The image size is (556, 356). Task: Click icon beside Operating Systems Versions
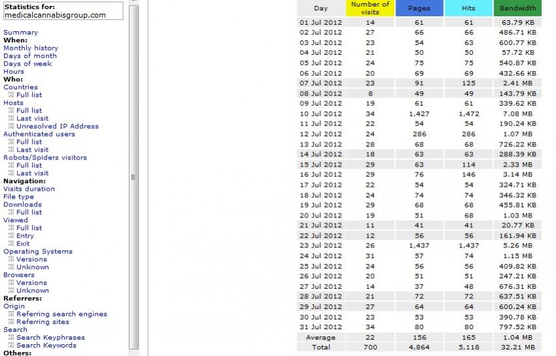pos(11,259)
